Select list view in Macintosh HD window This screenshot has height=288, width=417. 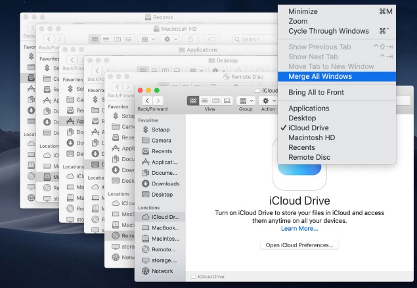coord(106,39)
